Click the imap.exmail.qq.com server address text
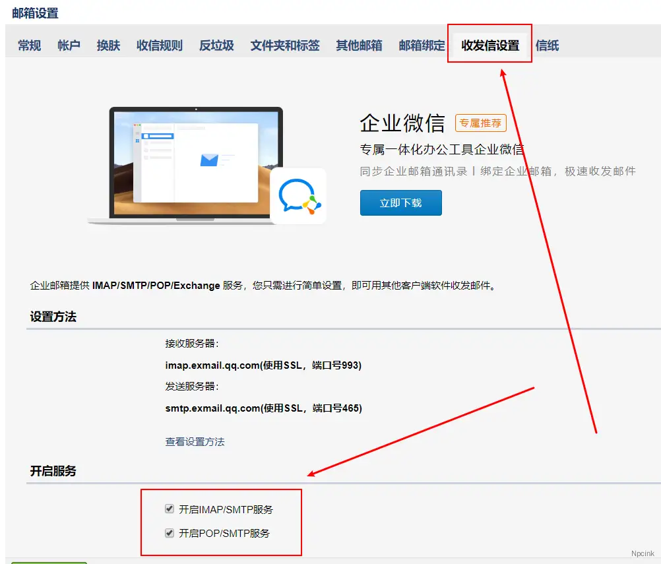The height and width of the screenshot is (564, 661). (x=263, y=365)
